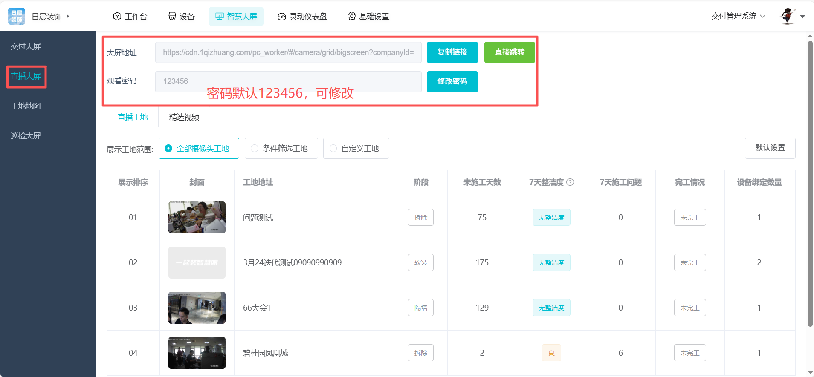Click the 碧桂园凤凰城 cover thumbnail
The height and width of the screenshot is (377, 814).
pyautogui.click(x=197, y=353)
